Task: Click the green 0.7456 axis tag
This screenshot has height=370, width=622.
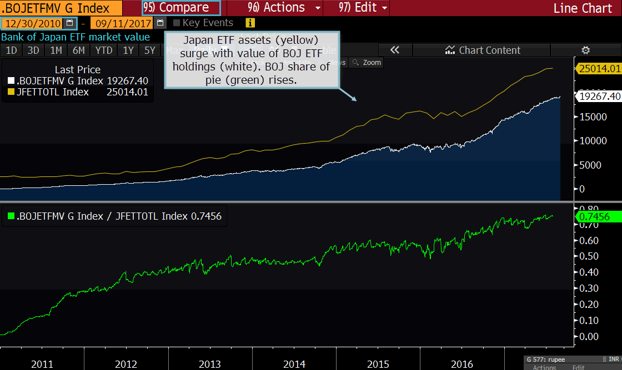Action: (x=599, y=217)
